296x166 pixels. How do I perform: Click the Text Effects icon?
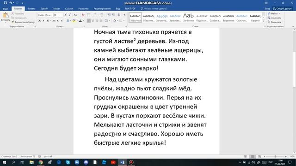pyautogui.click(x=68, y=21)
